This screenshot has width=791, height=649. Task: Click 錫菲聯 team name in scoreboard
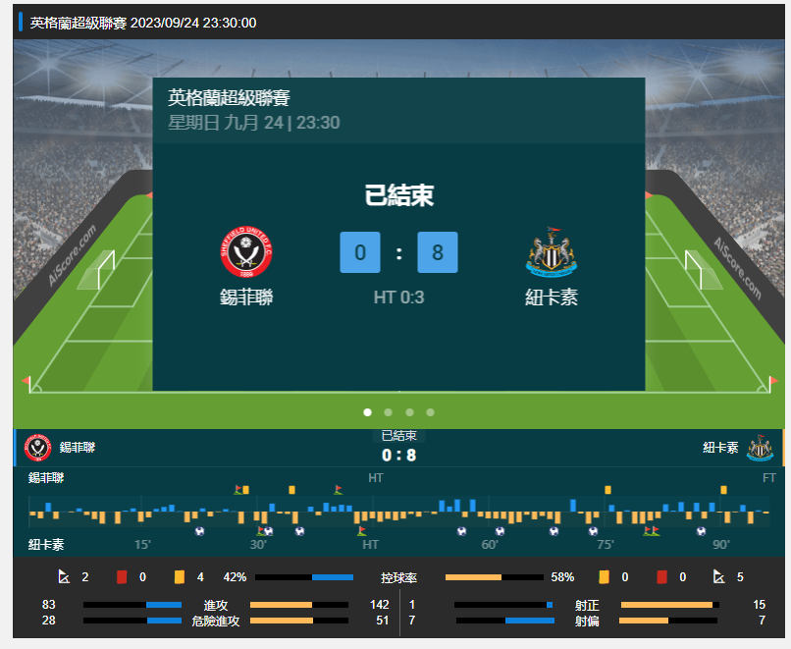(x=246, y=297)
